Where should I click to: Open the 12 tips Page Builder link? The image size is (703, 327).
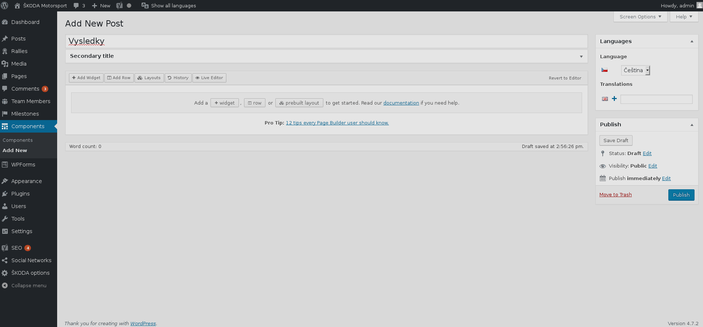pyautogui.click(x=337, y=123)
